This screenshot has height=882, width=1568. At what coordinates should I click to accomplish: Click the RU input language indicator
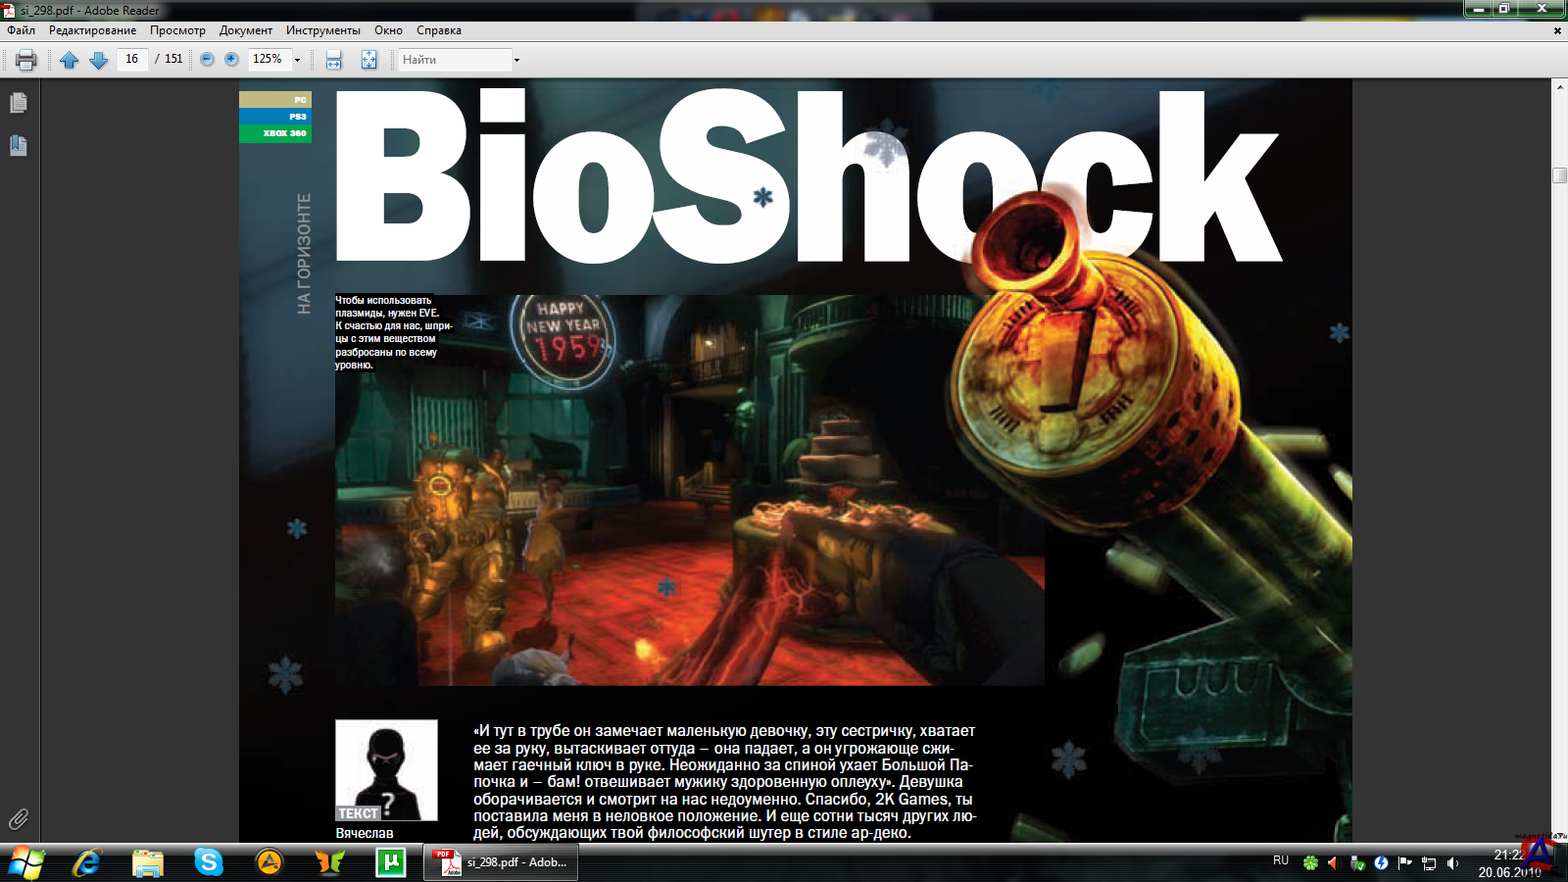point(1280,860)
